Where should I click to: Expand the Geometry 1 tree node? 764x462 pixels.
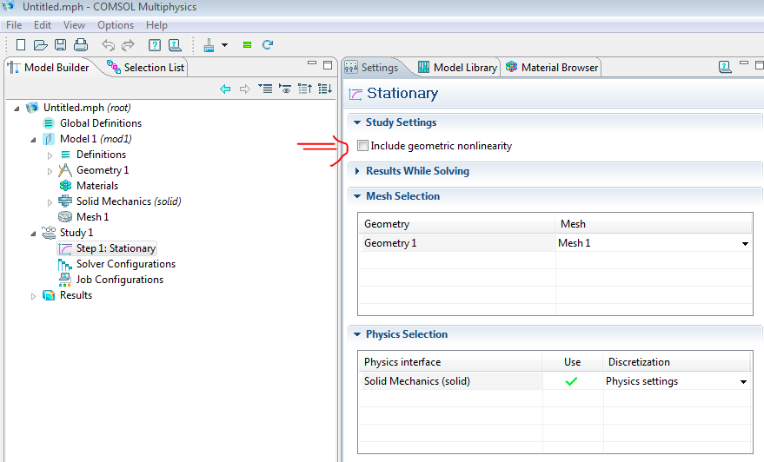[x=50, y=170]
